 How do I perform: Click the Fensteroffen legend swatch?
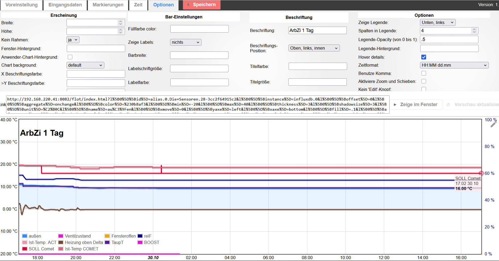pyautogui.click(x=107, y=236)
